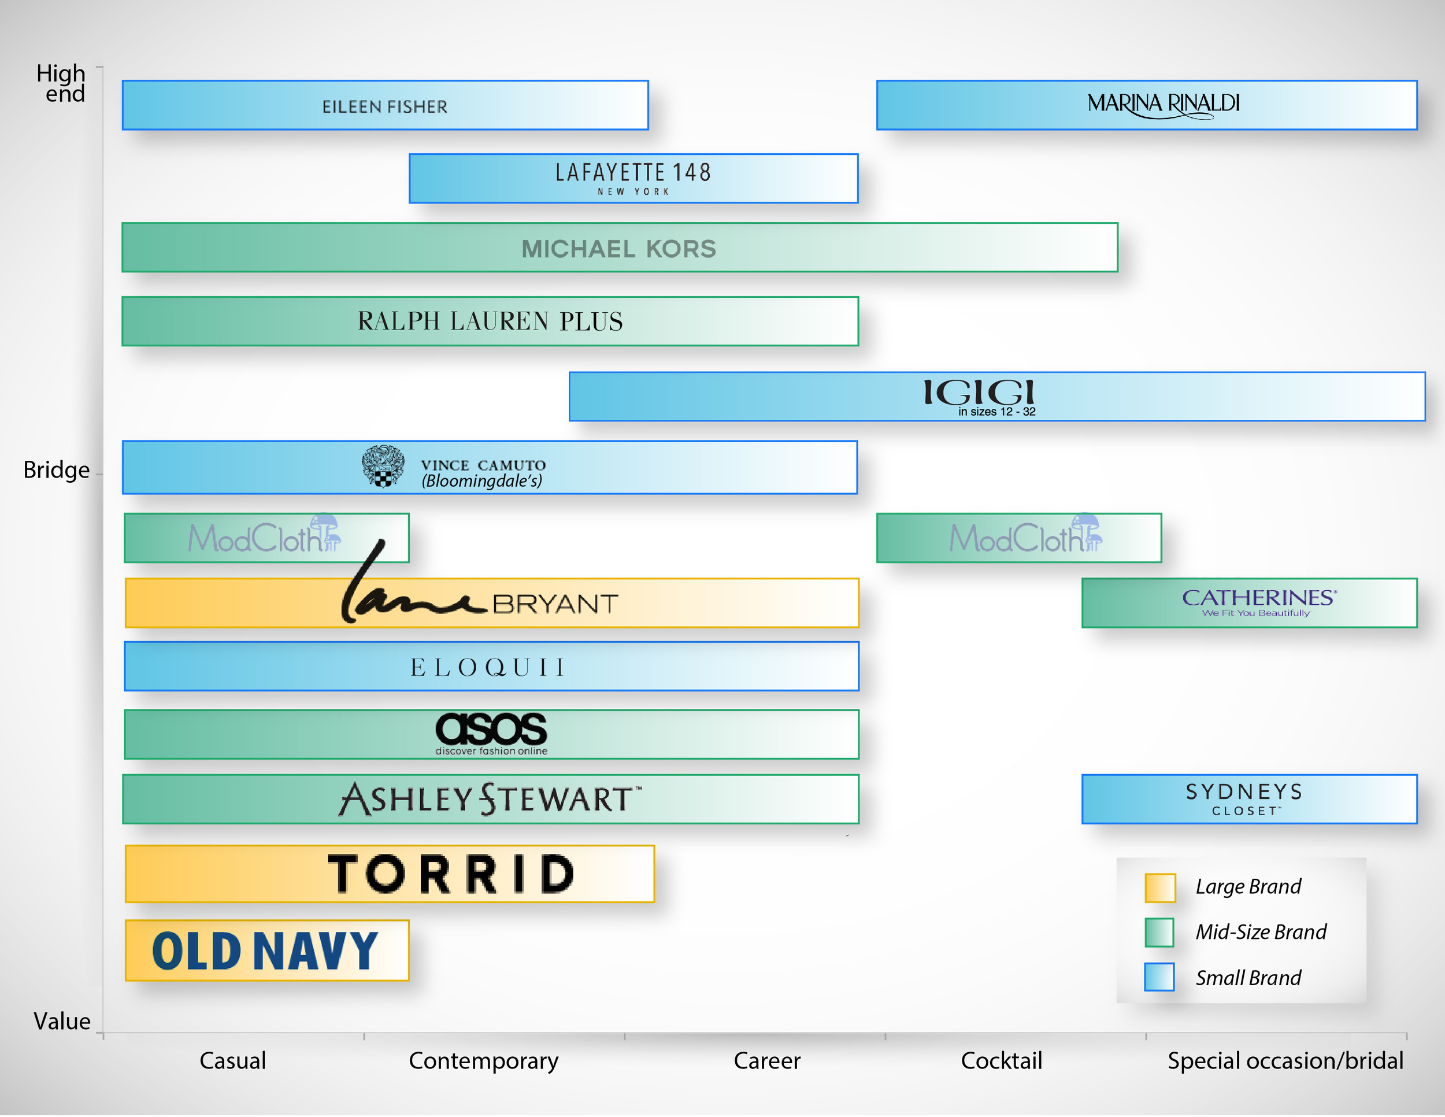1445x1117 pixels.
Task: Select the Marina Rinaldi brand bar
Action: click(1147, 105)
